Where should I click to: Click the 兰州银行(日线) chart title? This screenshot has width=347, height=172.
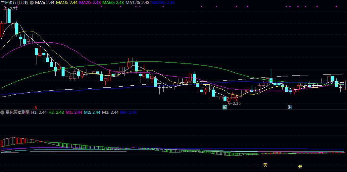[x=15, y=3]
